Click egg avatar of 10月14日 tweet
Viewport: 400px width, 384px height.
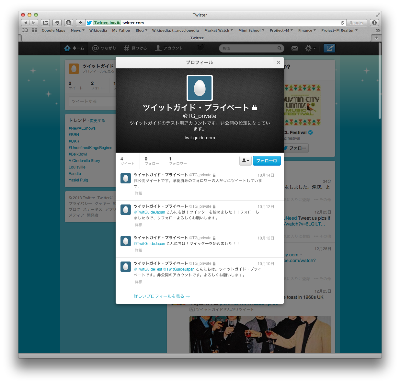click(x=126, y=178)
